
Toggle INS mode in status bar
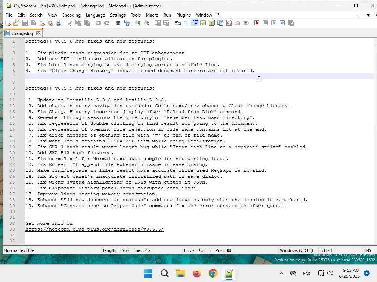point(368,250)
